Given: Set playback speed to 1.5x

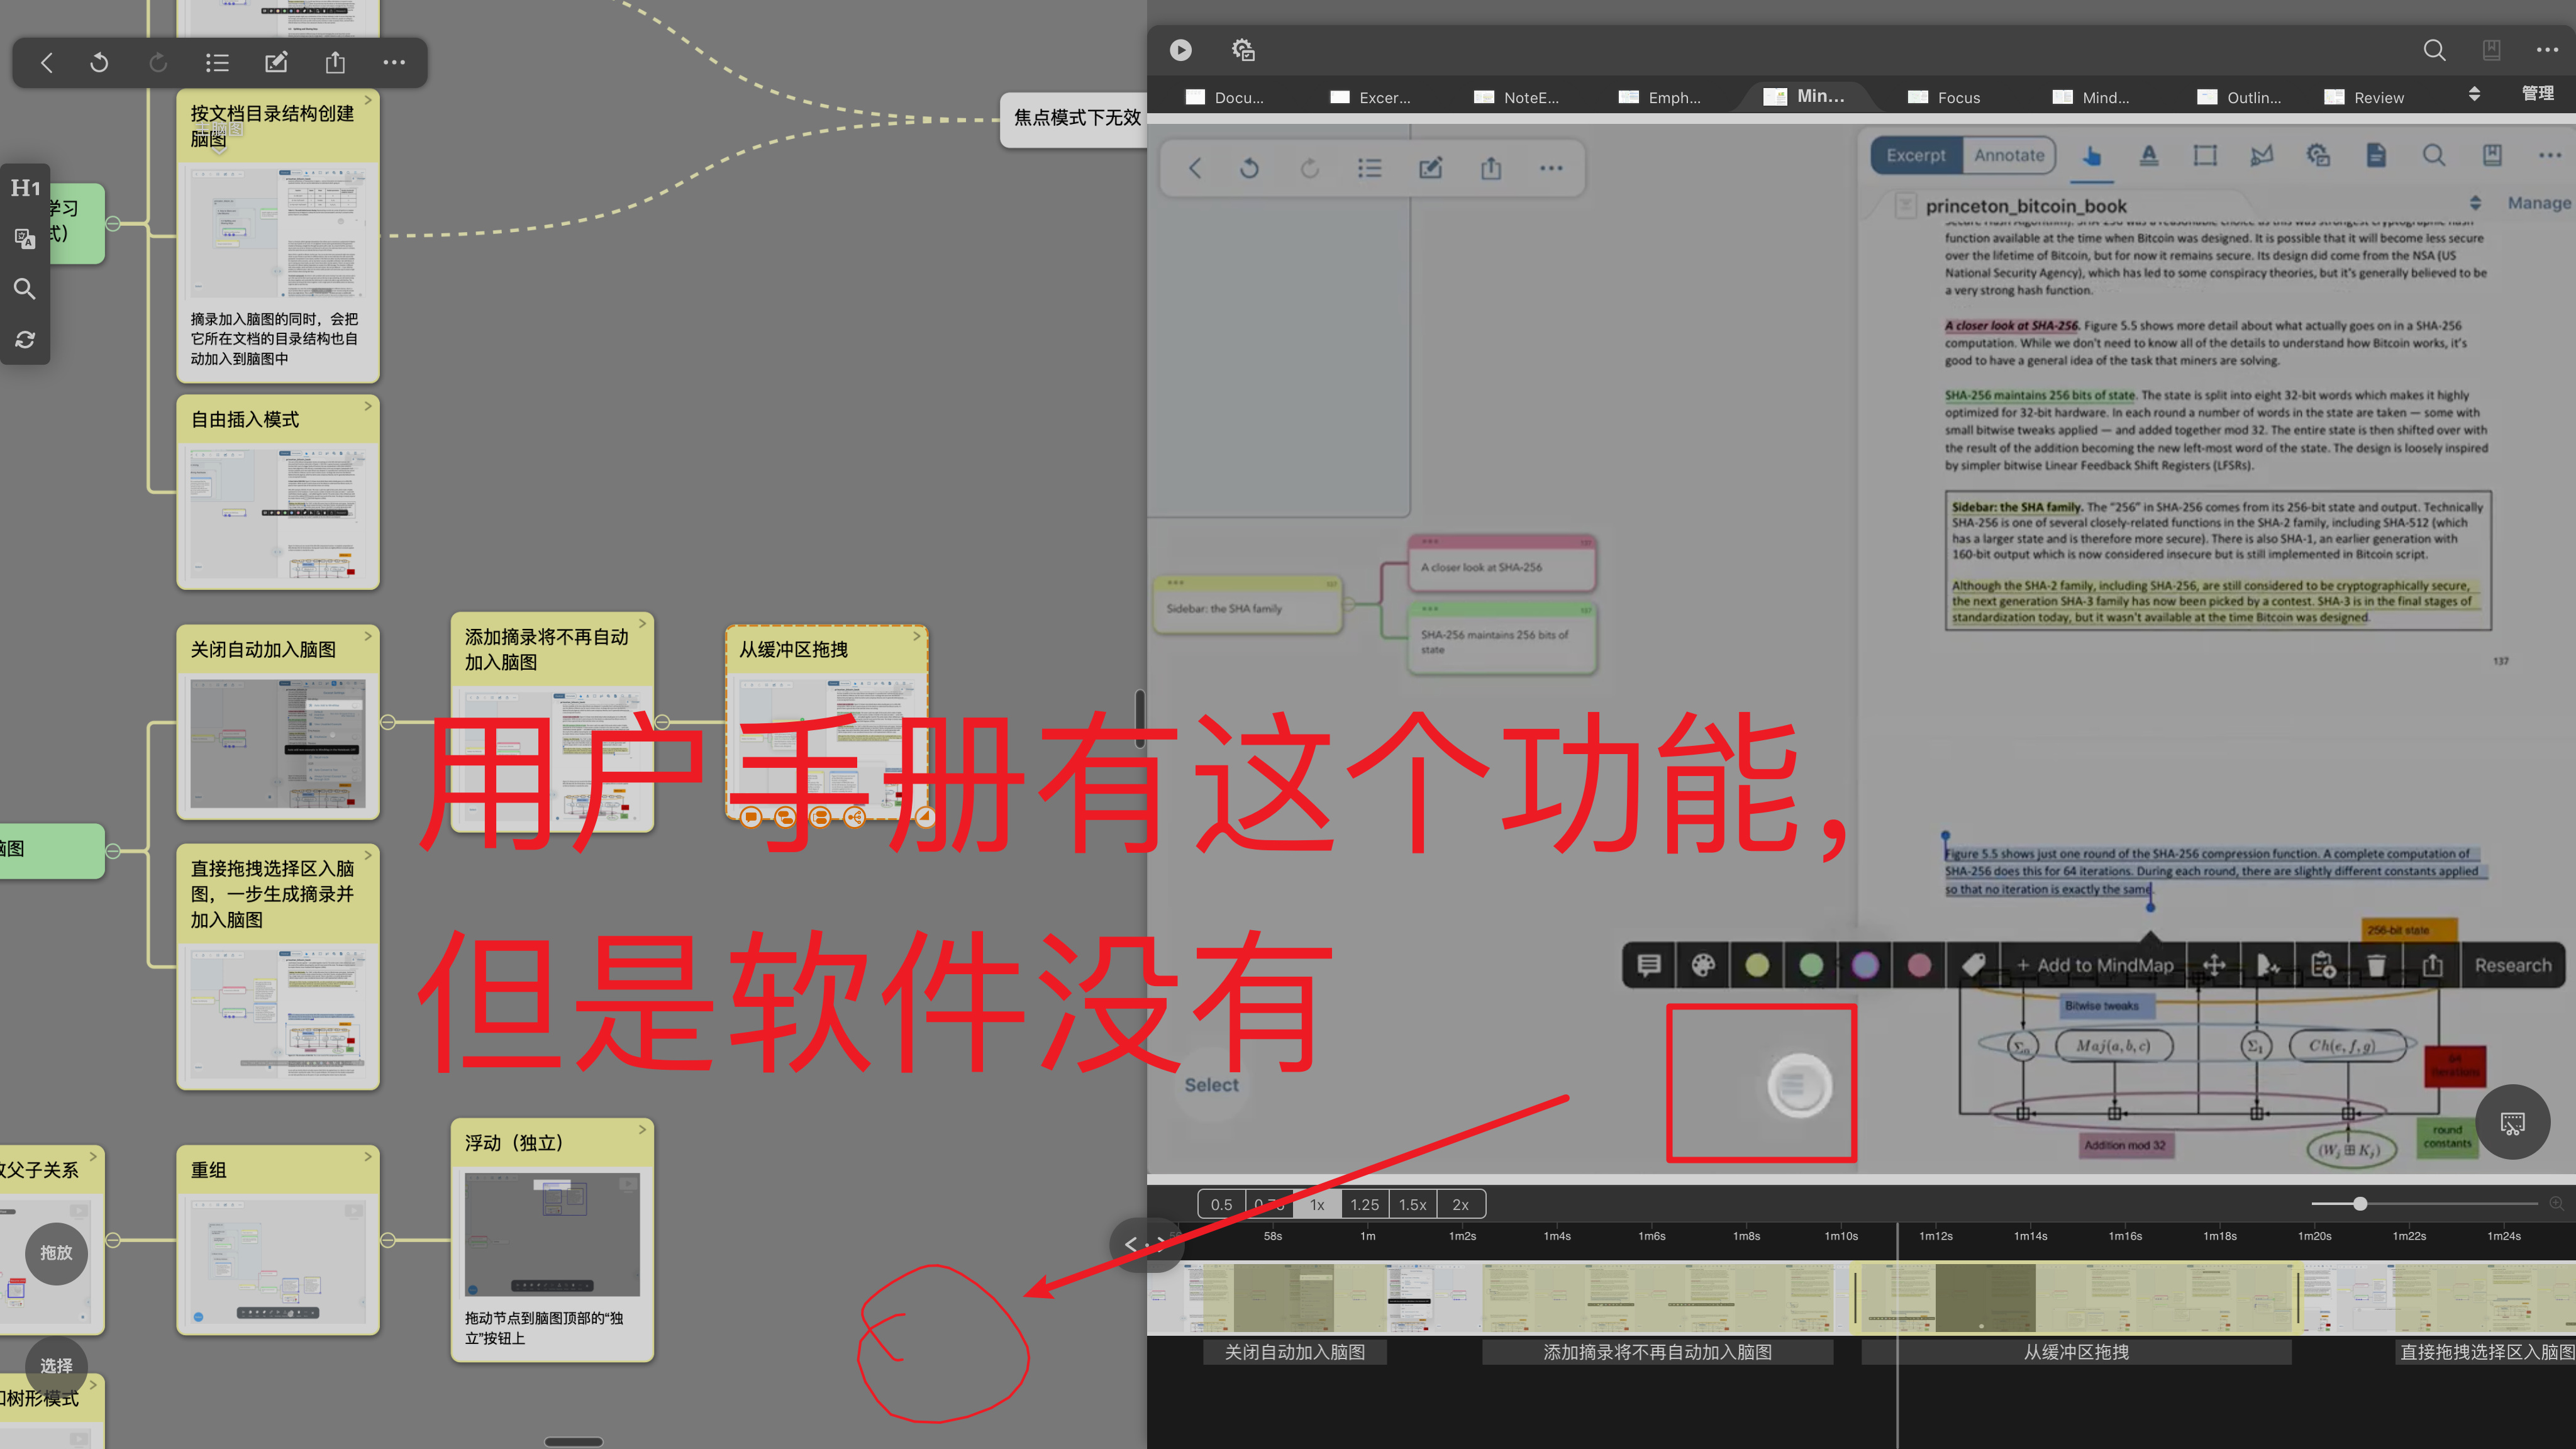Looking at the screenshot, I should point(1412,1205).
